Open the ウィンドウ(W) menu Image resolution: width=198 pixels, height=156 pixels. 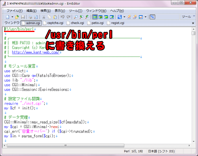(96, 11)
